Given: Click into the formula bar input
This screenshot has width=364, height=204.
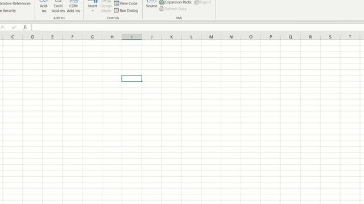Looking at the screenshot, I should [x=197, y=27].
